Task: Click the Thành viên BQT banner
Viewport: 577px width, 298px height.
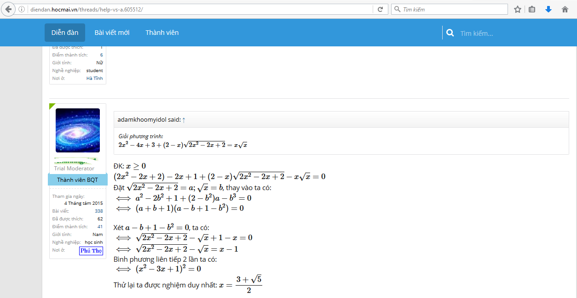Action: point(78,180)
